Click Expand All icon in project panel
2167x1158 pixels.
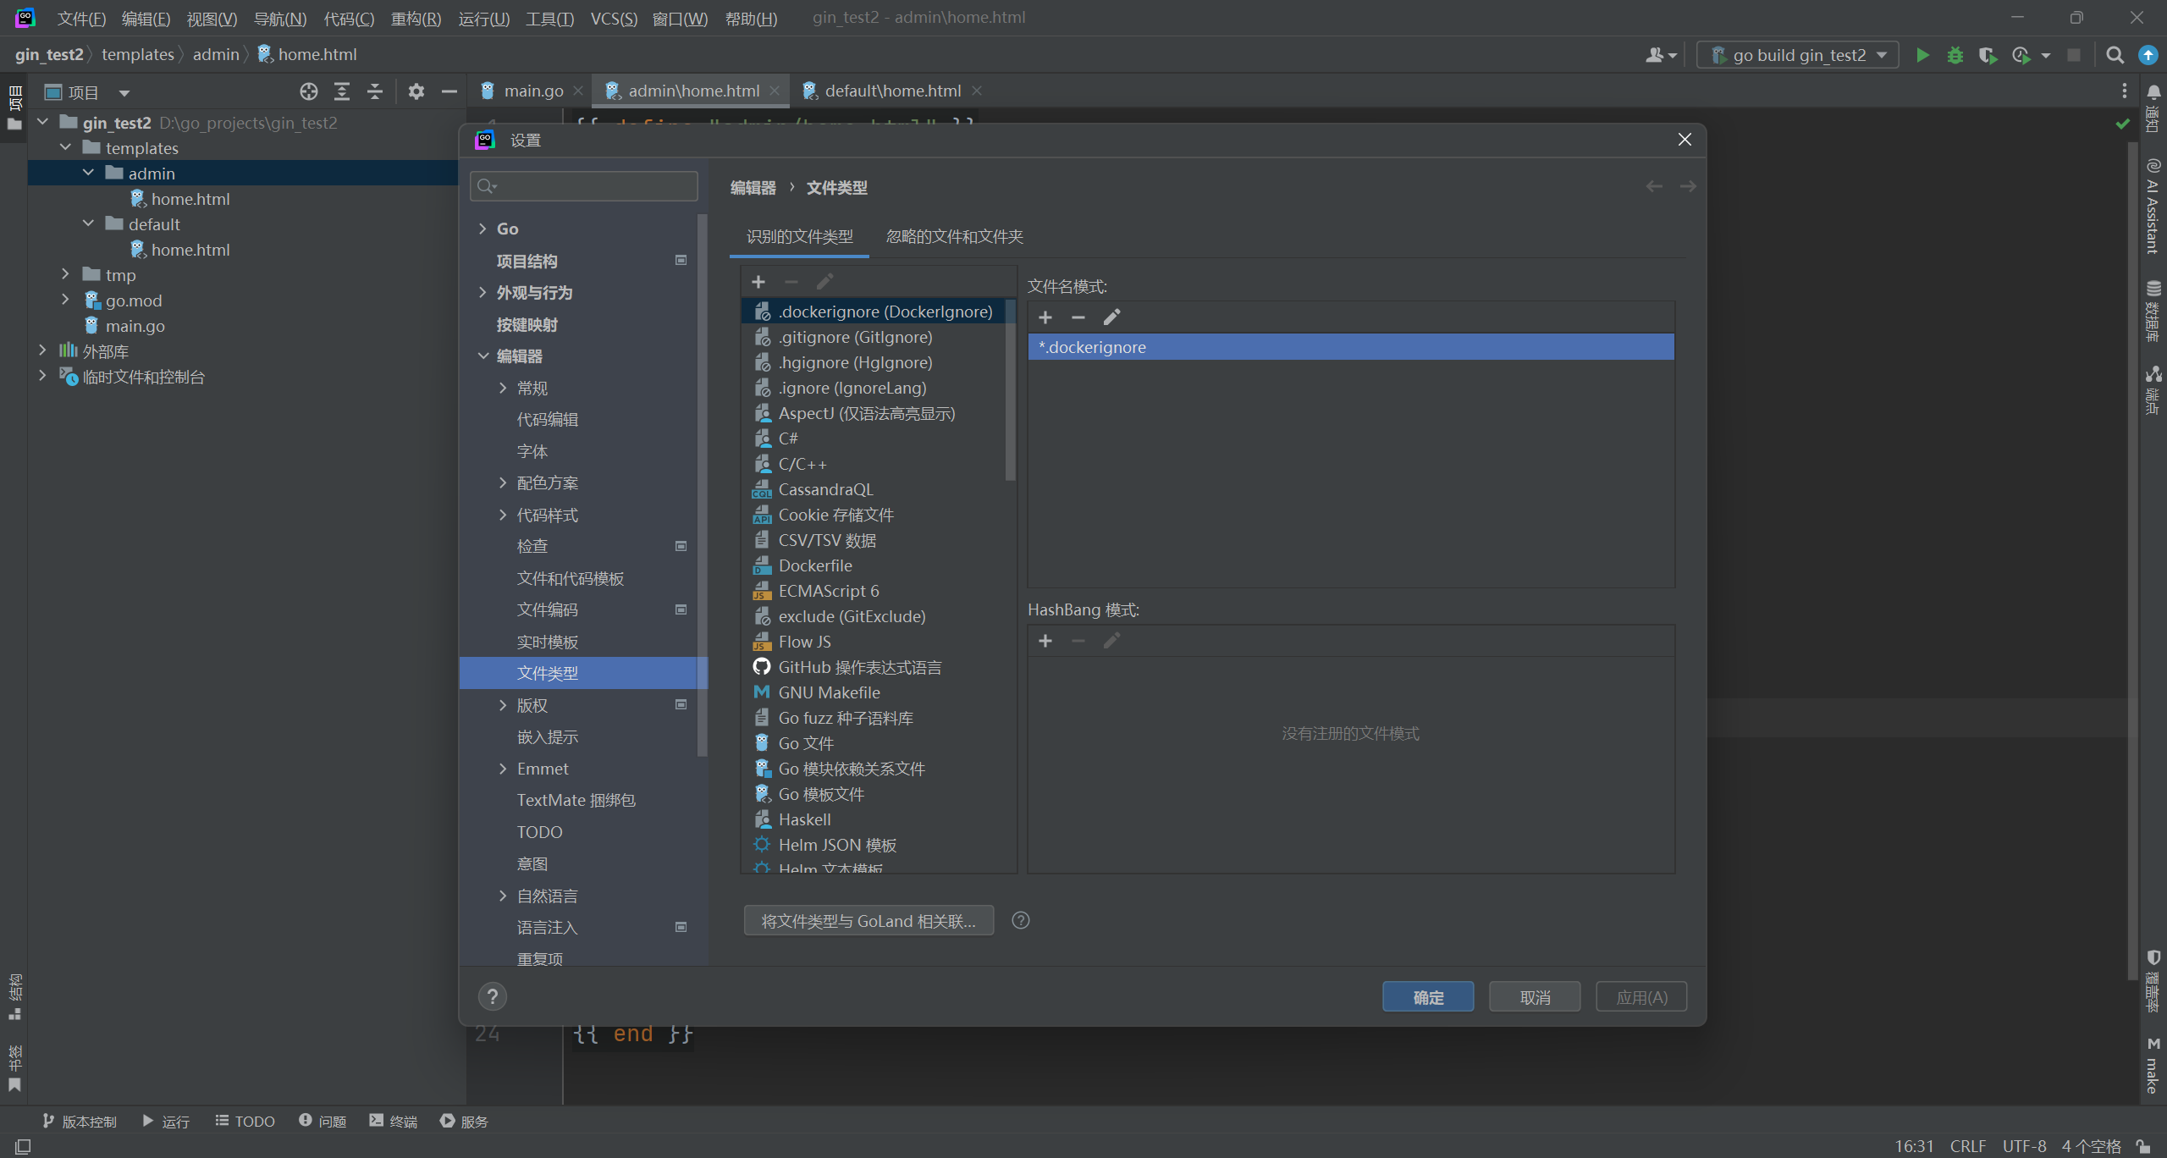click(x=342, y=91)
